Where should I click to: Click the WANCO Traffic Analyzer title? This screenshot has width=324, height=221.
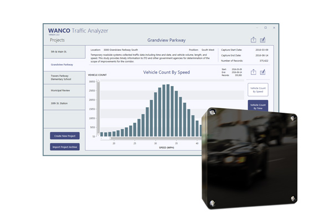coord(78,31)
